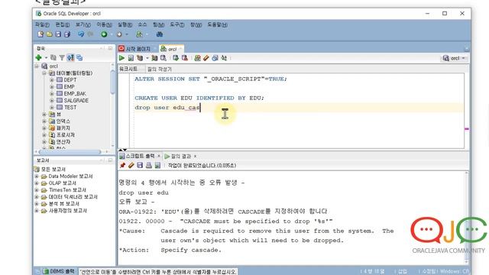Viewport: 489px width, 275px height.
Task: Click the Refresh connections icon
Action: coord(53,58)
